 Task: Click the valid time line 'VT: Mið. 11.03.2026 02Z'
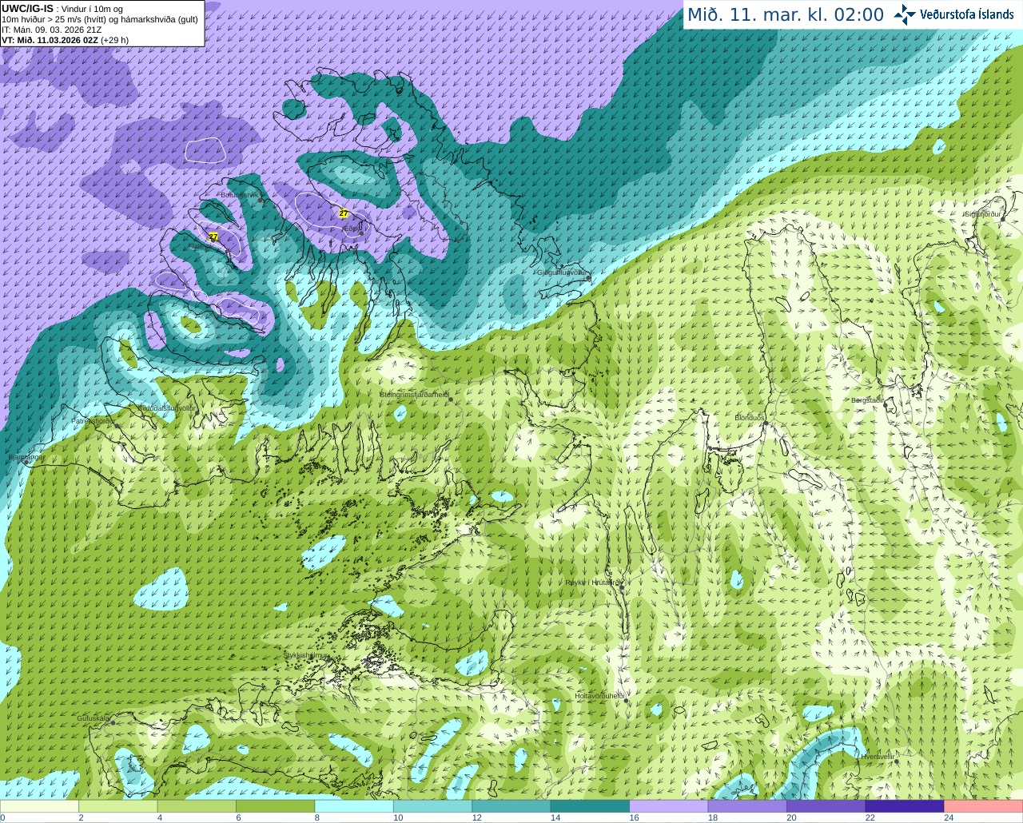66,39
